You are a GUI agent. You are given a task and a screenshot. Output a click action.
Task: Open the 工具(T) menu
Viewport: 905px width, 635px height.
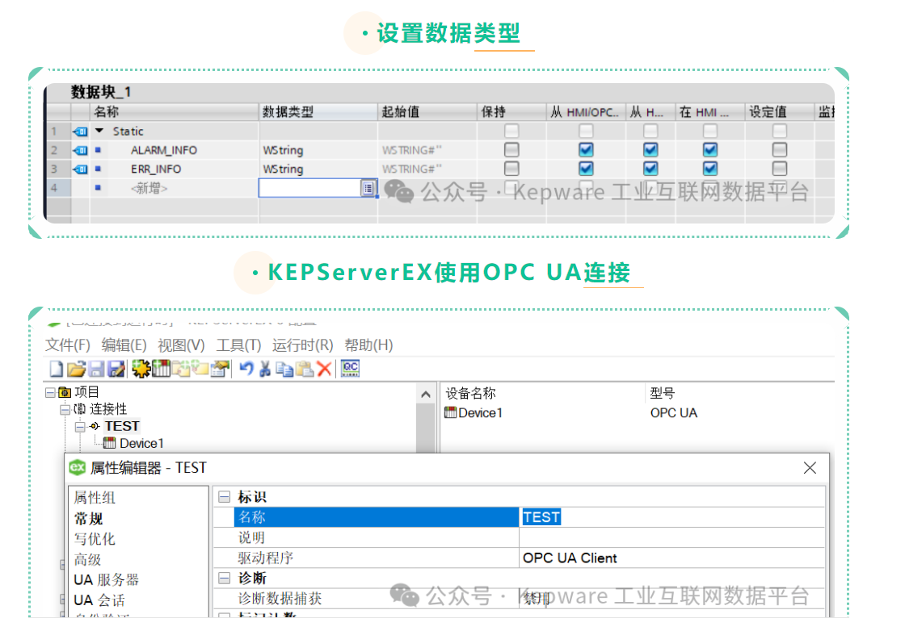238,345
